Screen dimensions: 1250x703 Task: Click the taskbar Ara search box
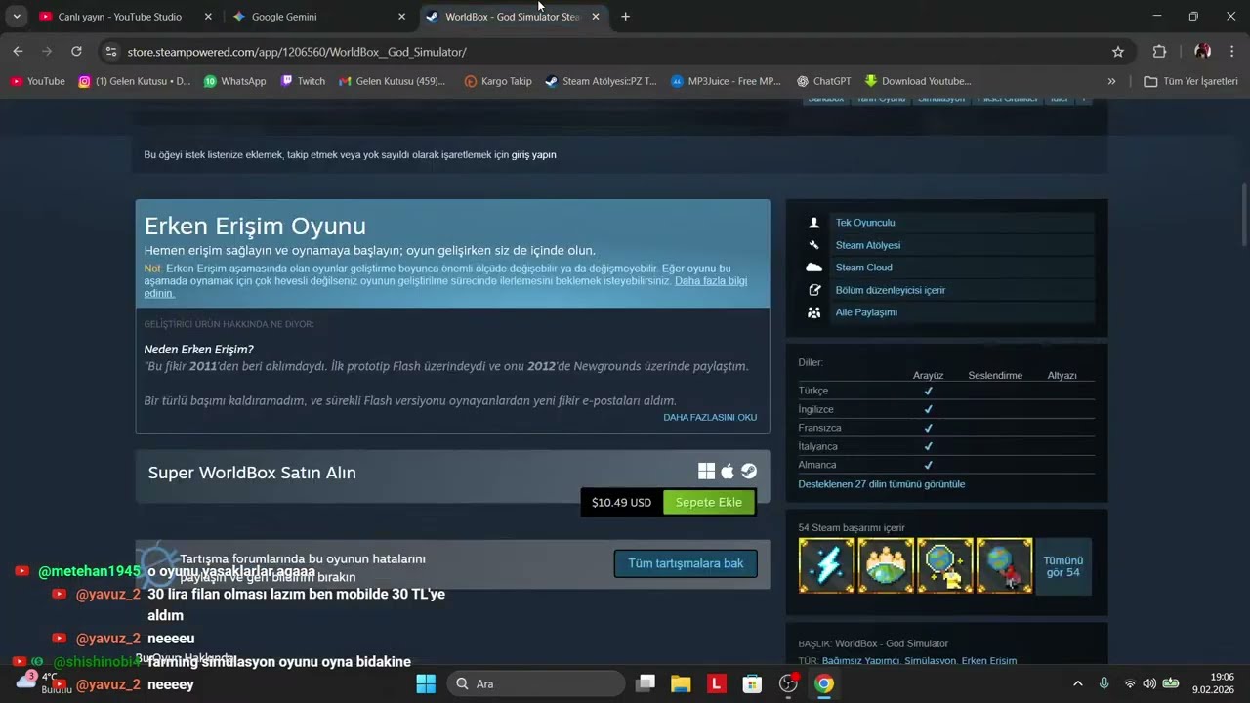tap(536, 683)
